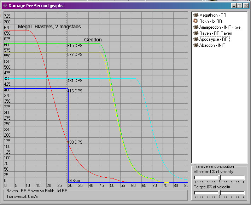
Task: Click the Megathron ship icon in list
Action: tap(195, 15)
